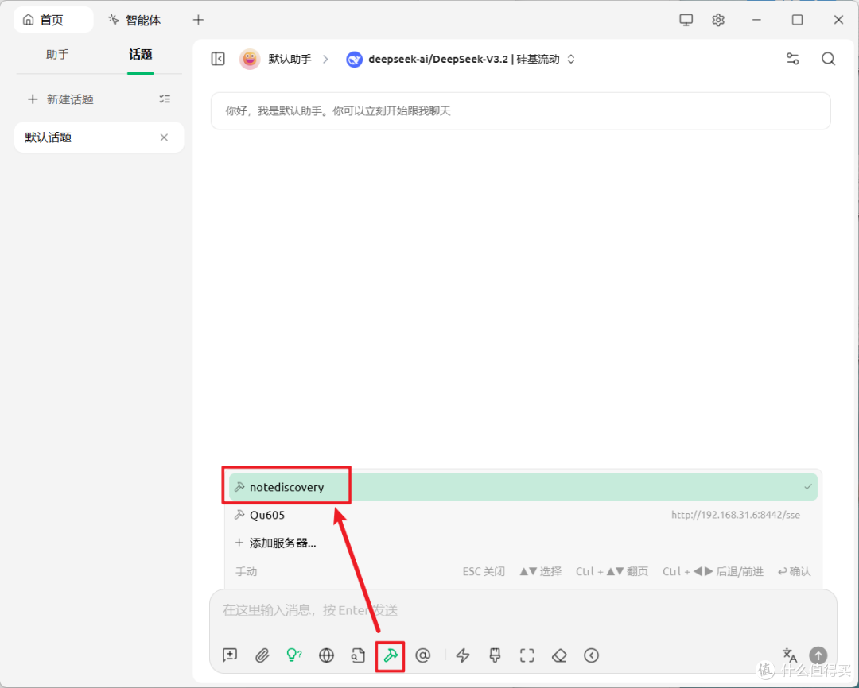Open the 默认助手 breadcrumb
The width and height of the screenshot is (859, 688).
pos(290,59)
